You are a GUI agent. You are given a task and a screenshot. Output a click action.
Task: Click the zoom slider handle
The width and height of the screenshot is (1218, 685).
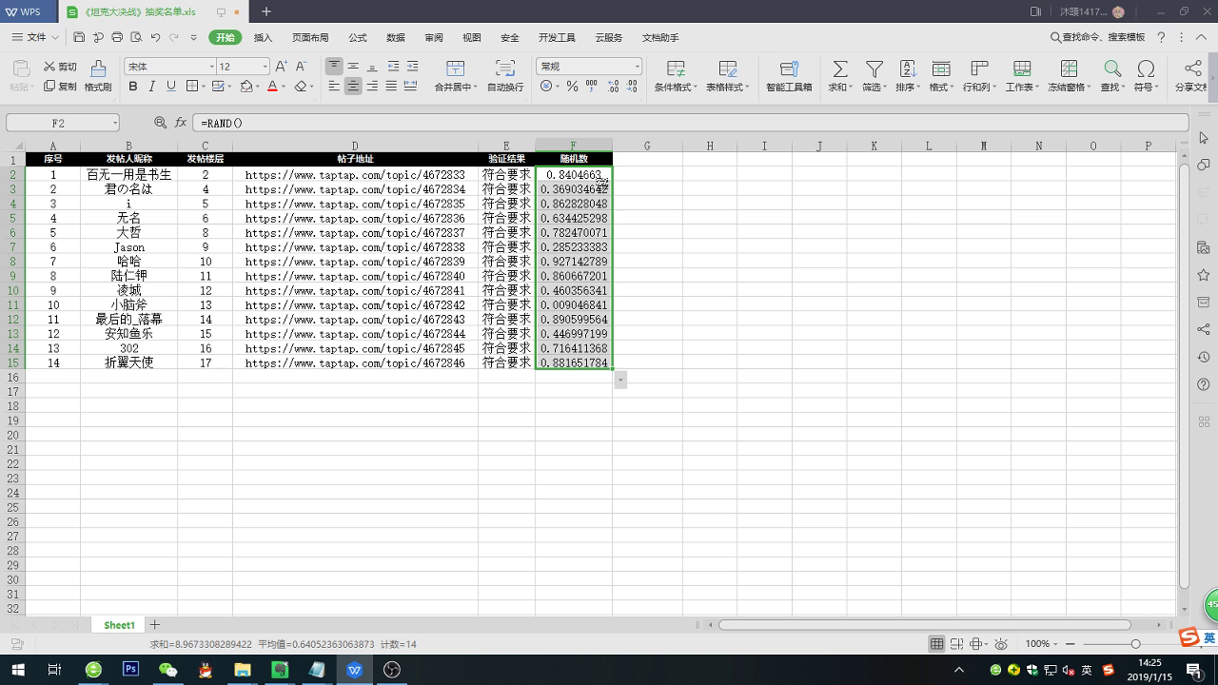coord(1135,644)
